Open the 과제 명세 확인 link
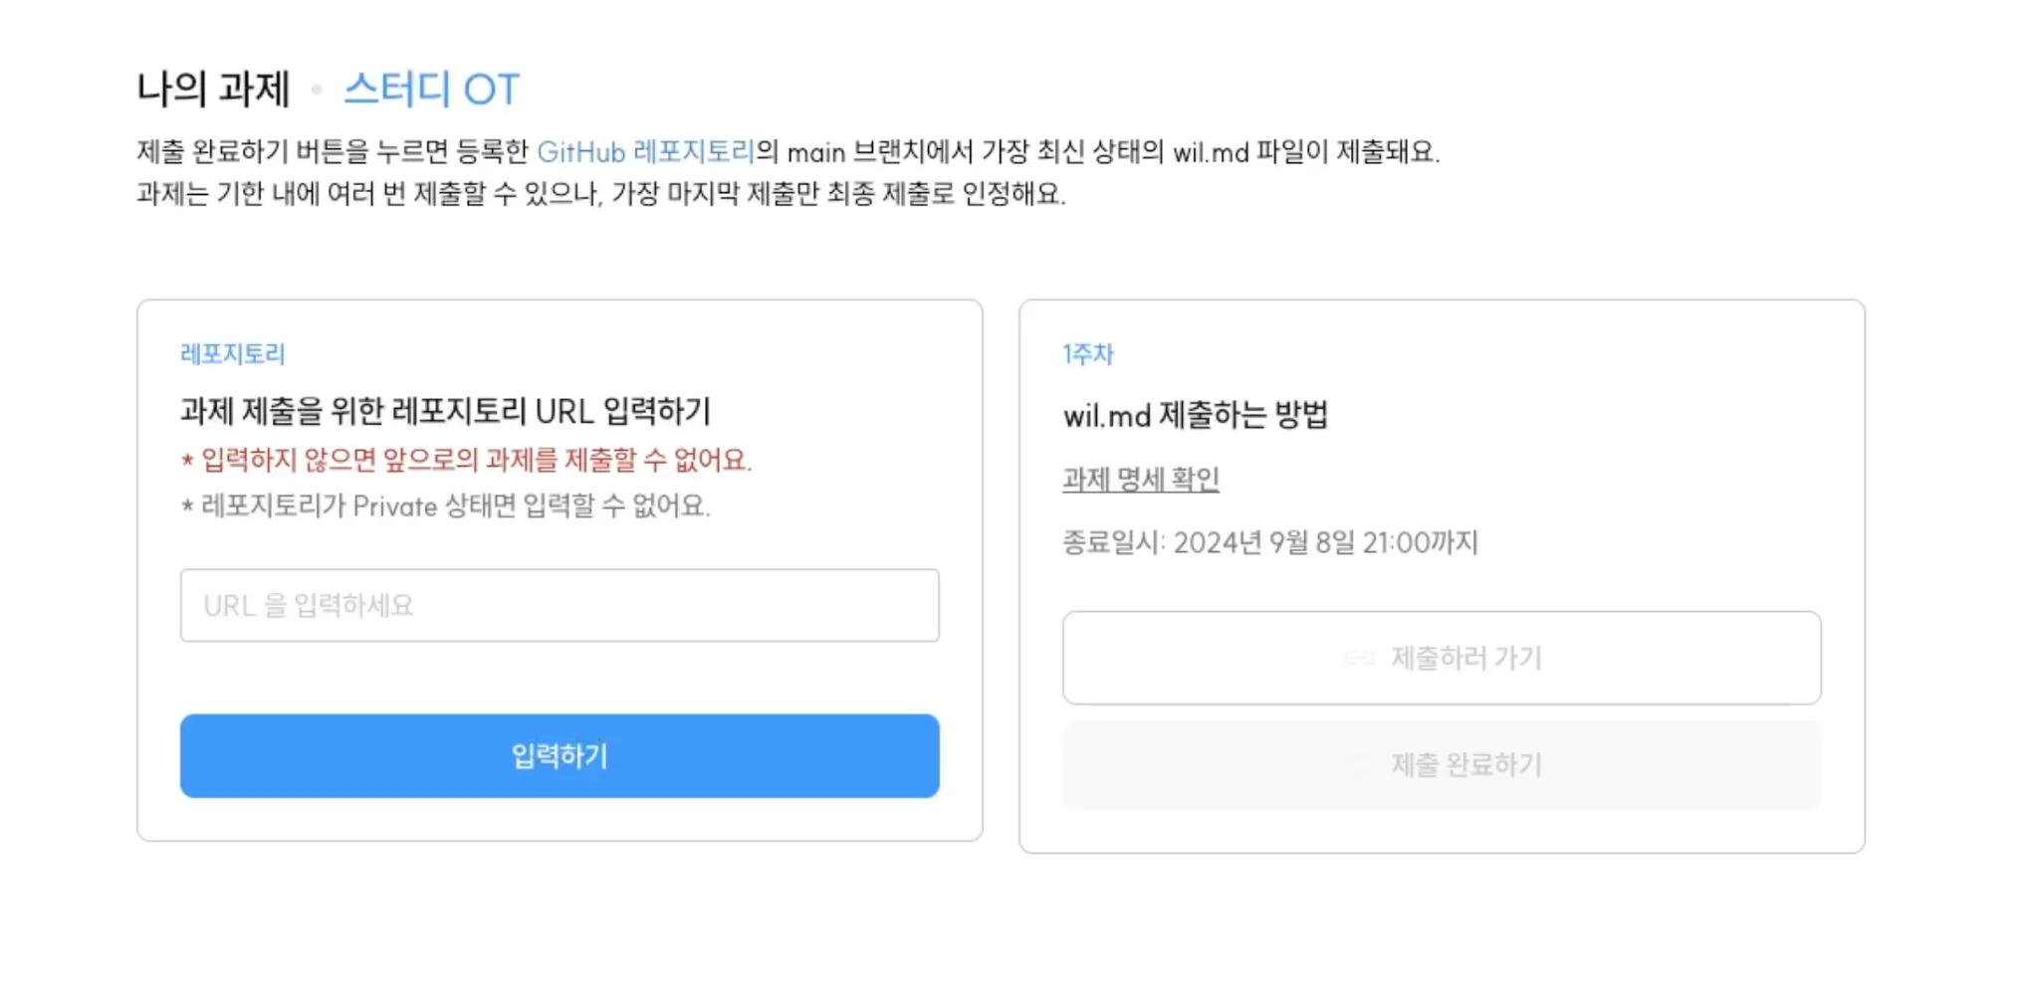This screenshot has width=2039, height=1004. [1140, 480]
